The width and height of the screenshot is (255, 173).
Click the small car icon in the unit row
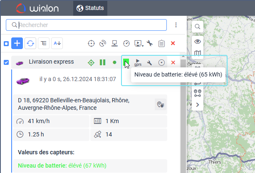coord(20,63)
